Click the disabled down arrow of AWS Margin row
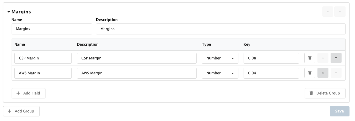 (x=336, y=73)
